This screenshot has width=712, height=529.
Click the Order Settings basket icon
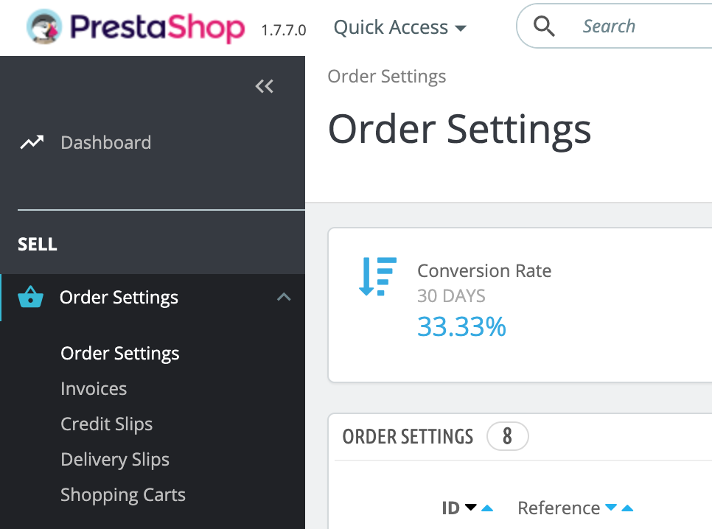[30, 297]
